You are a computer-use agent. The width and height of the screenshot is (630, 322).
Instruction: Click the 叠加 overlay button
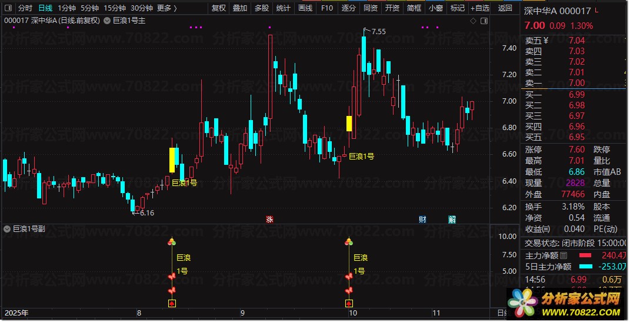[240, 8]
